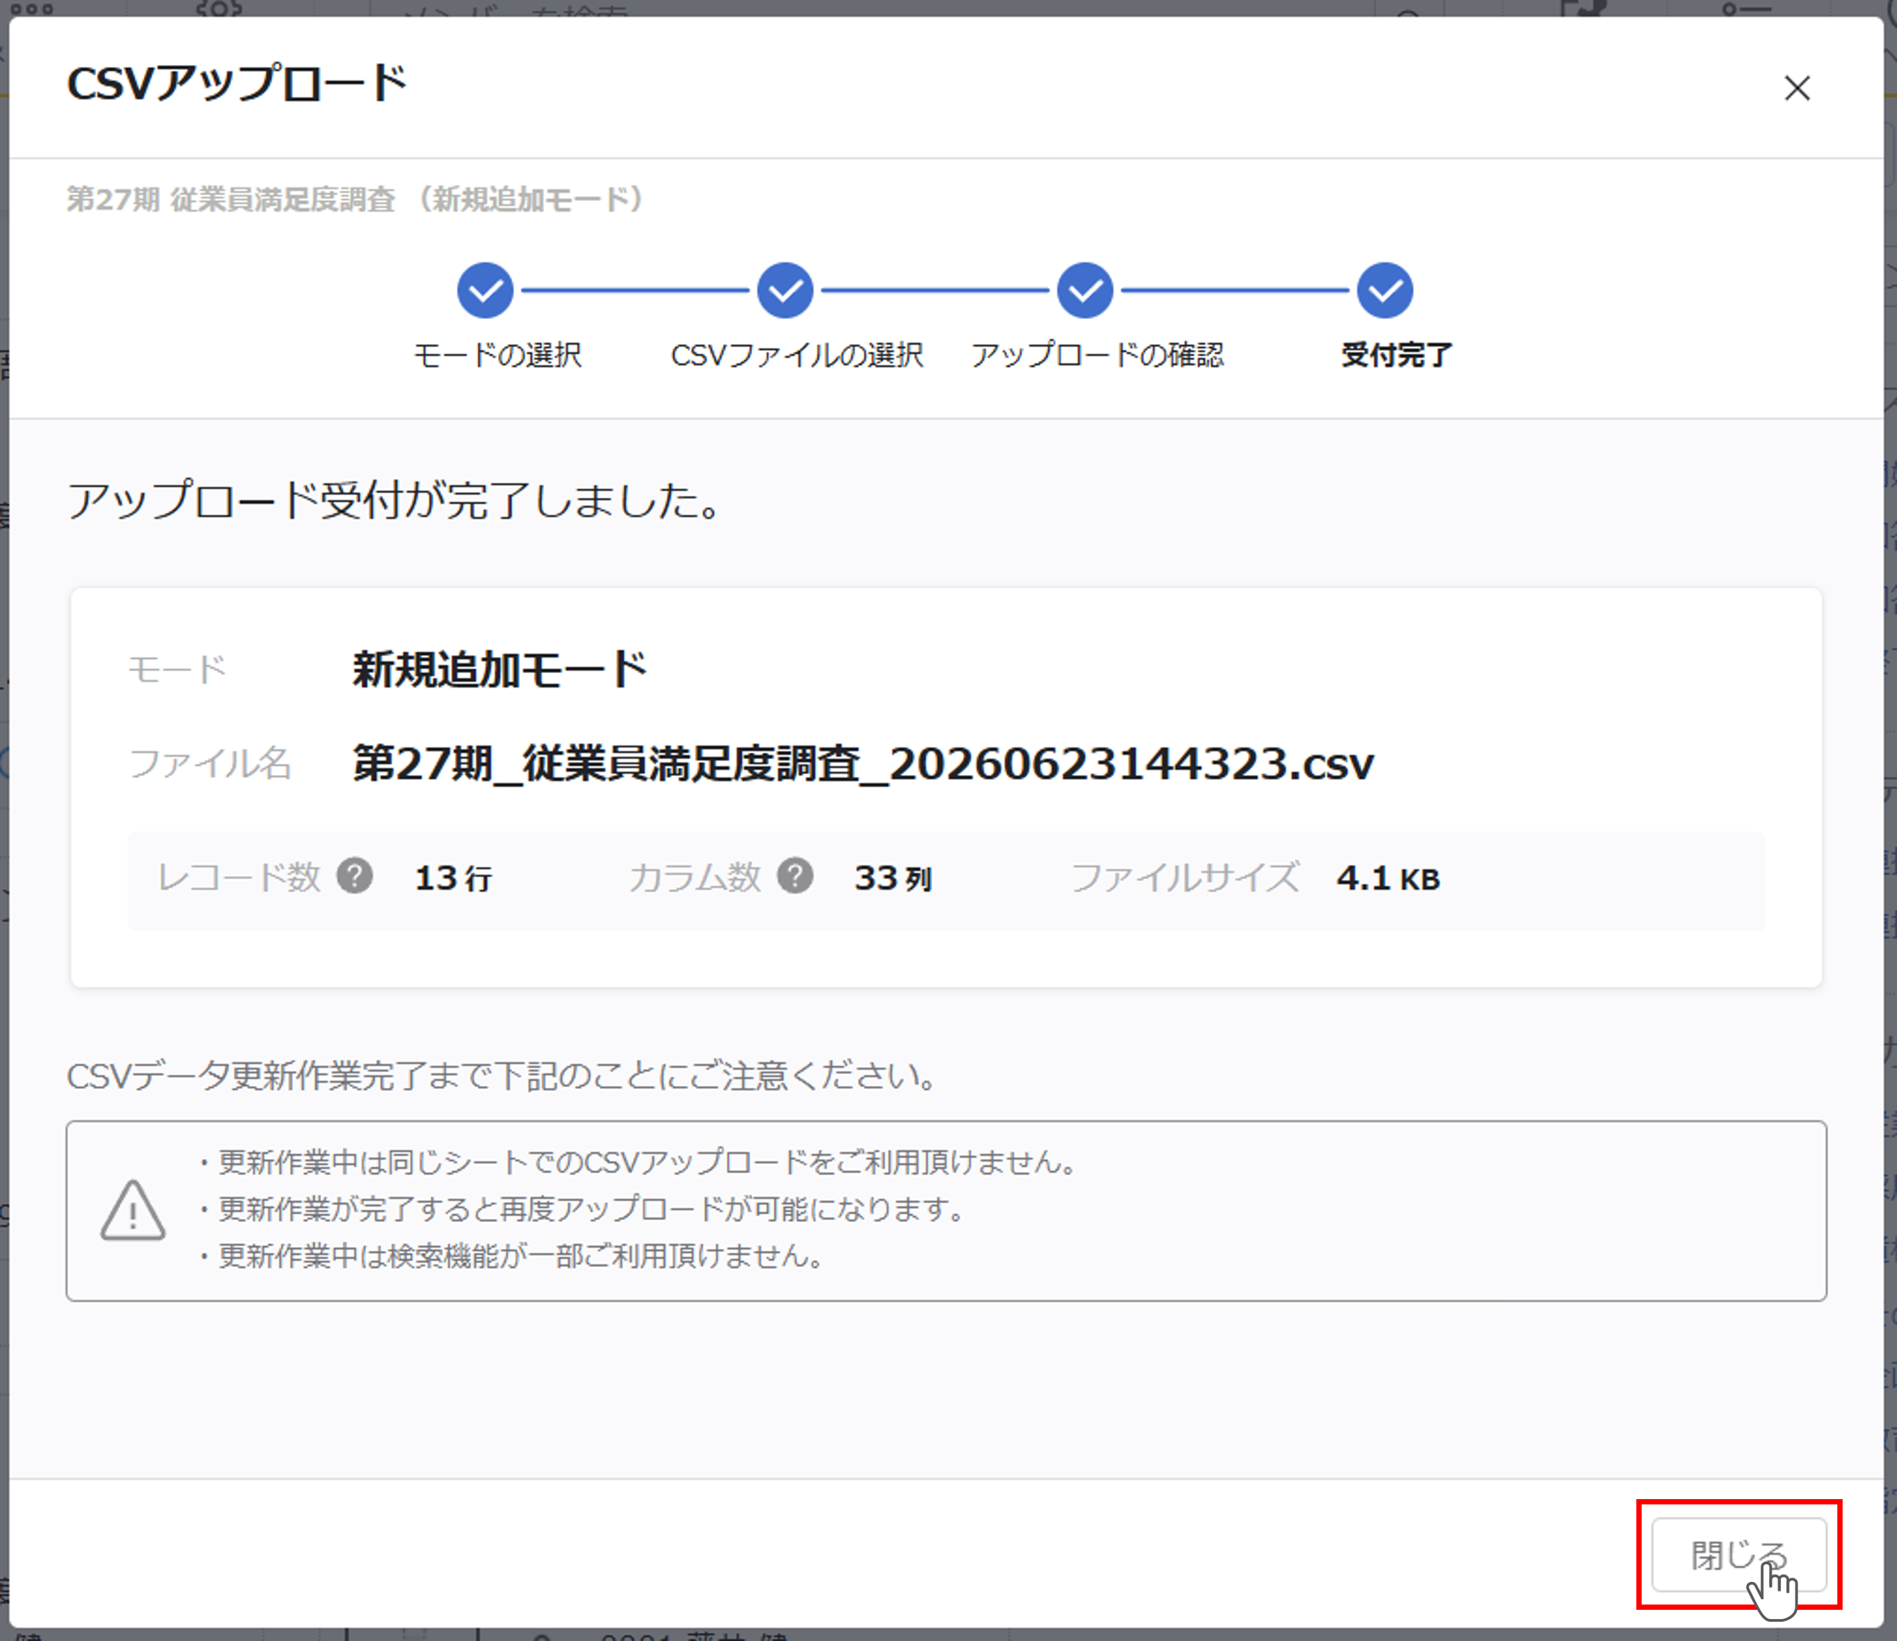Click the 新規追加モード mode value
The image size is (1897, 1641).
pos(500,670)
